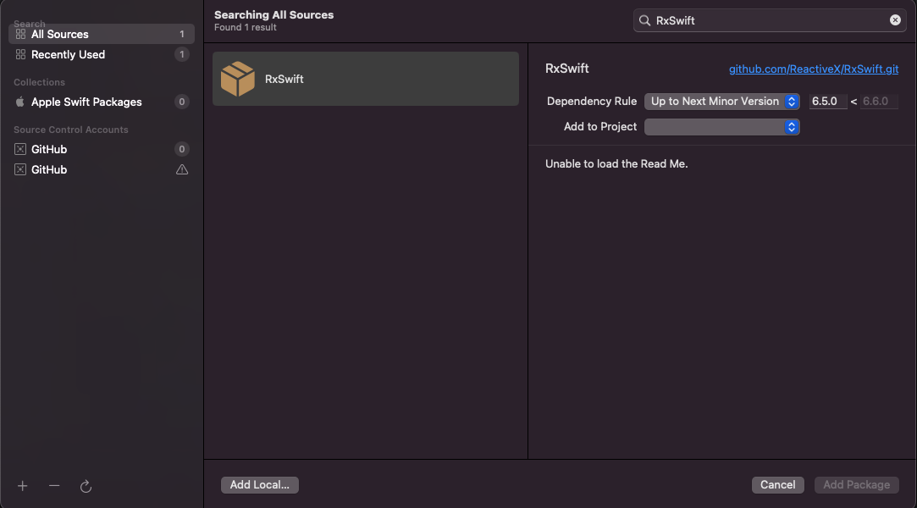The image size is (917, 508).
Task: Select Apple Swift Packages collection
Action: [x=86, y=102]
